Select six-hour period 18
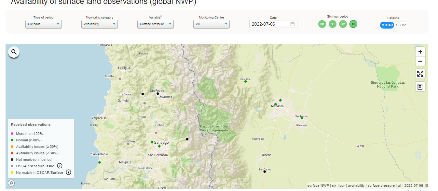The width and height of the screenshot is (438, 191). (353, 24)
